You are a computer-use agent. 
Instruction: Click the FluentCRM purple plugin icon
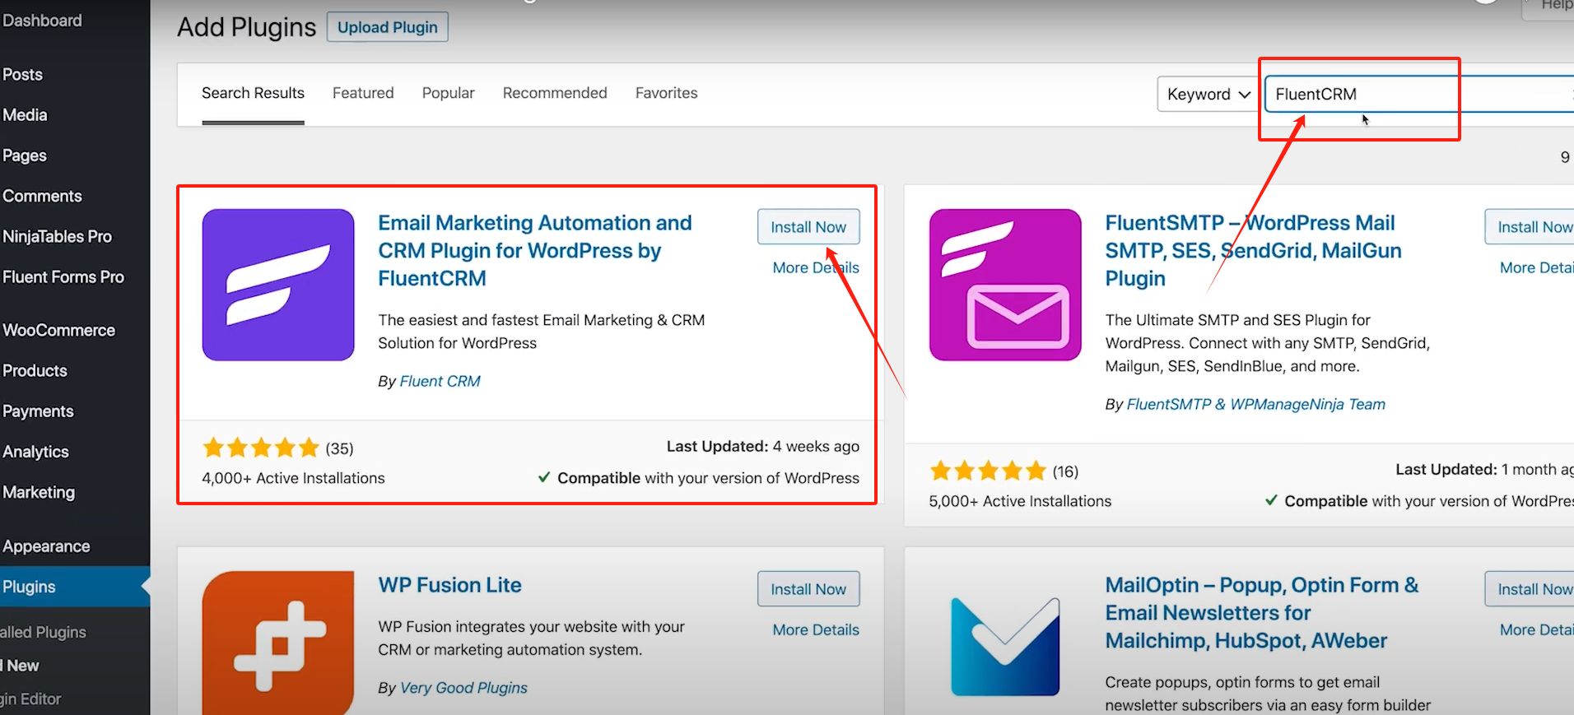tap(278, 285)
